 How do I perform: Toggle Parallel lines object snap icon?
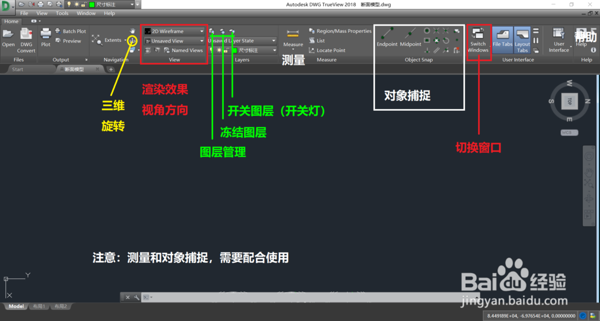tap(437, 50)
